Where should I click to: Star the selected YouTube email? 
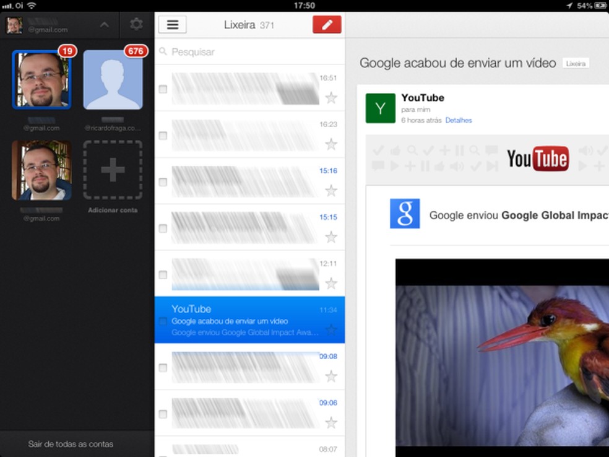click(331, 330)
